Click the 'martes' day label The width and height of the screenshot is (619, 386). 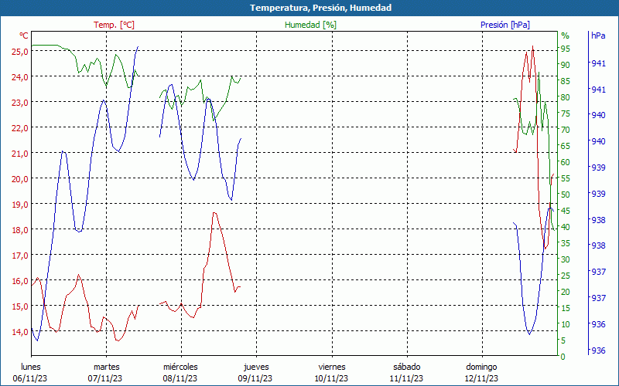(106, 367)
